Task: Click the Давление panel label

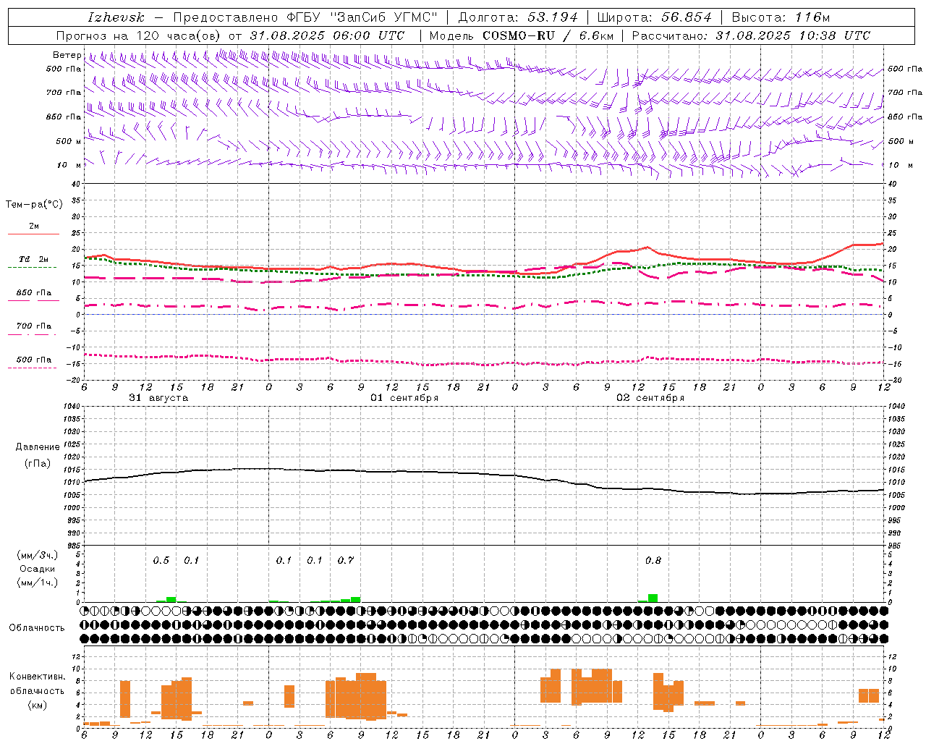Action: (38, 447)
